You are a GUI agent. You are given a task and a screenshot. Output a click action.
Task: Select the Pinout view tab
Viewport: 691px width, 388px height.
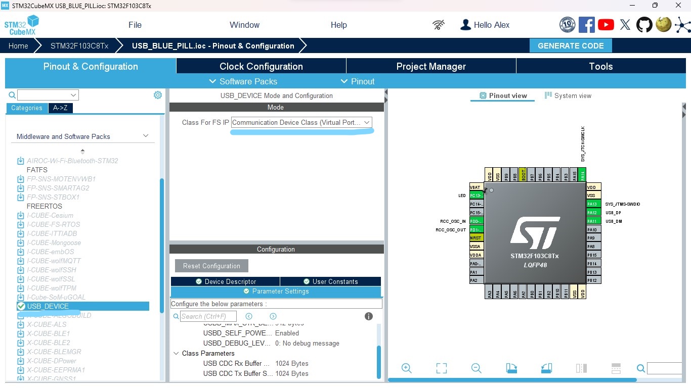(503, 95)
